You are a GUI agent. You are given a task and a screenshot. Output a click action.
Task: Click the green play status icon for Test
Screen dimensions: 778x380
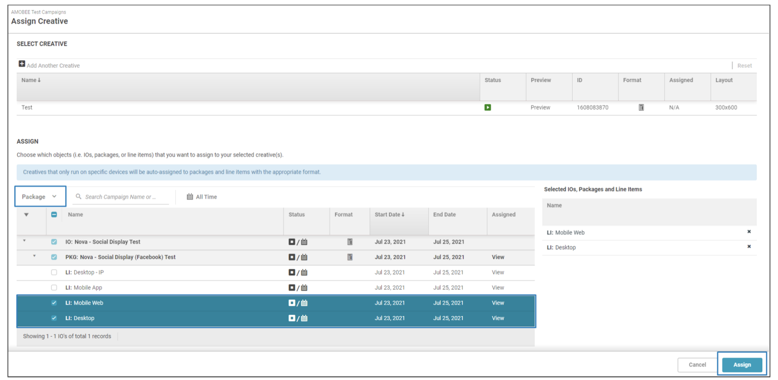[487, 107]
